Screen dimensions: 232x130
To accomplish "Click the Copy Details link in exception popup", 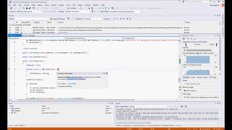I will [72, 83].
